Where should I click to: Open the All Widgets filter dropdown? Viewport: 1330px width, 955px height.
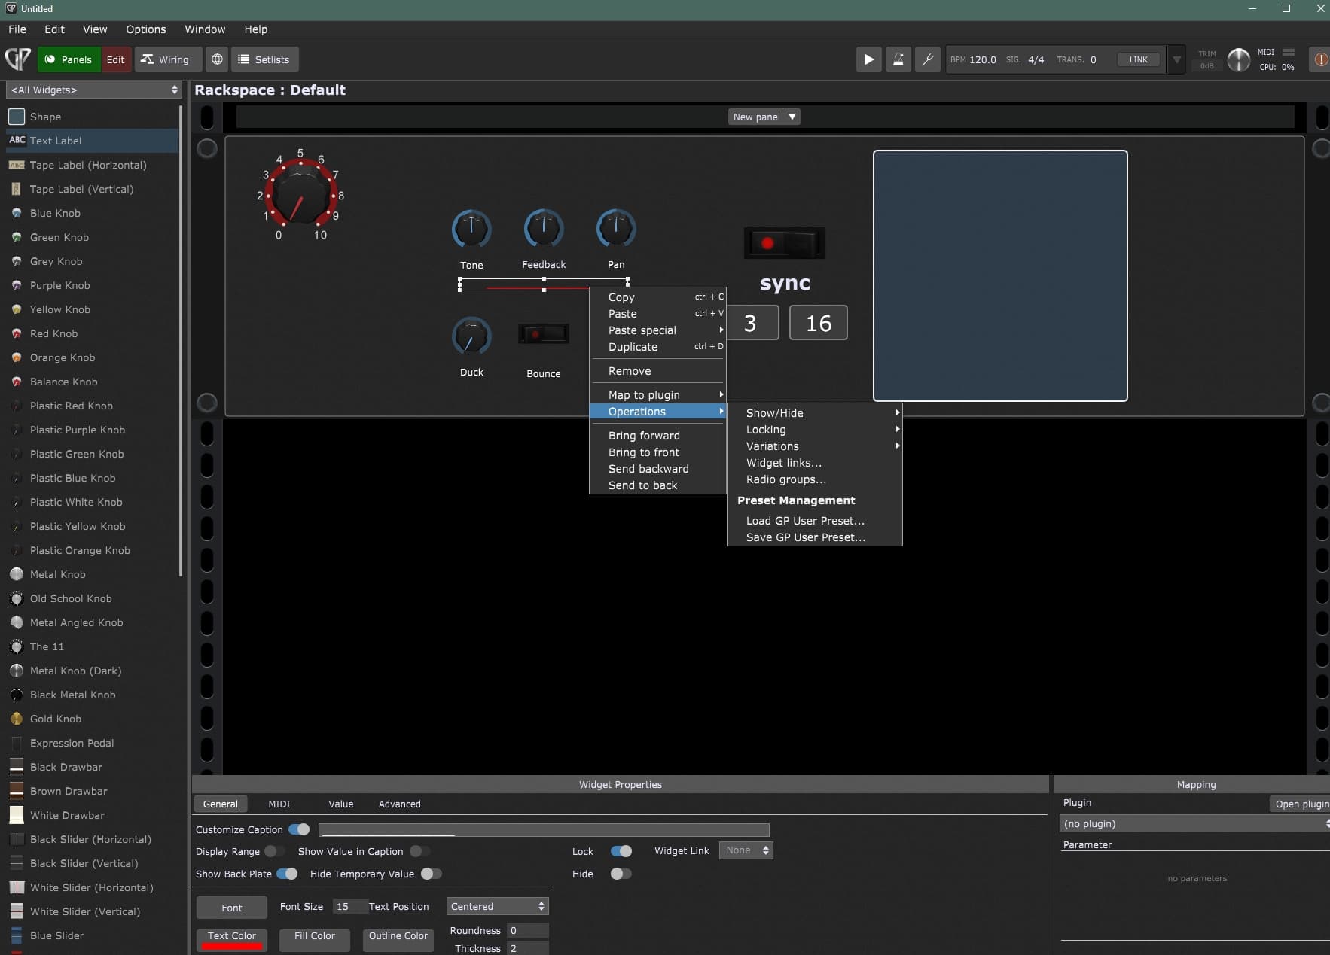point(94,90)
